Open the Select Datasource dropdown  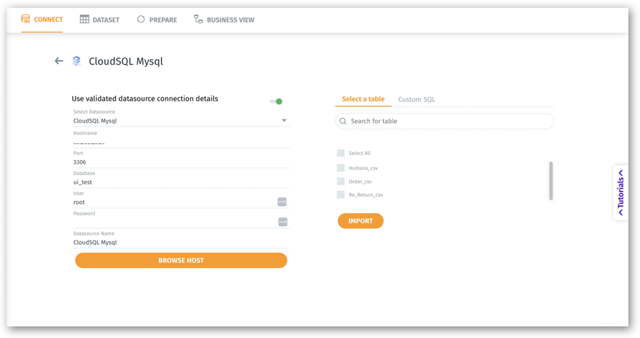coord(284,121)
